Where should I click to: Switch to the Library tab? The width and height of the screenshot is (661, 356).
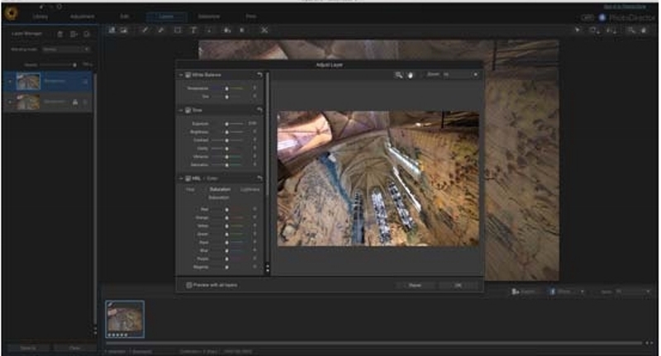tap(40, 17)
